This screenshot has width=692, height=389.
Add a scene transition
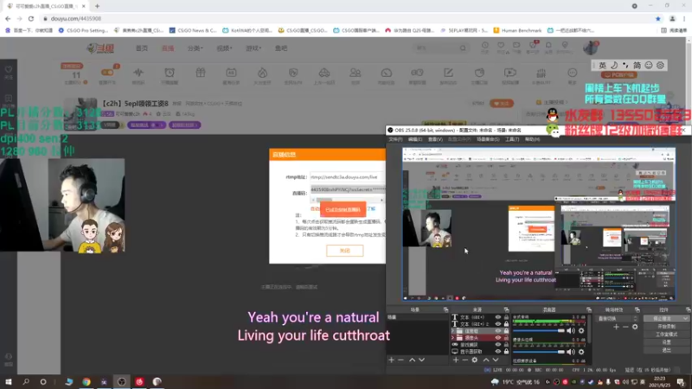point(616,327)
